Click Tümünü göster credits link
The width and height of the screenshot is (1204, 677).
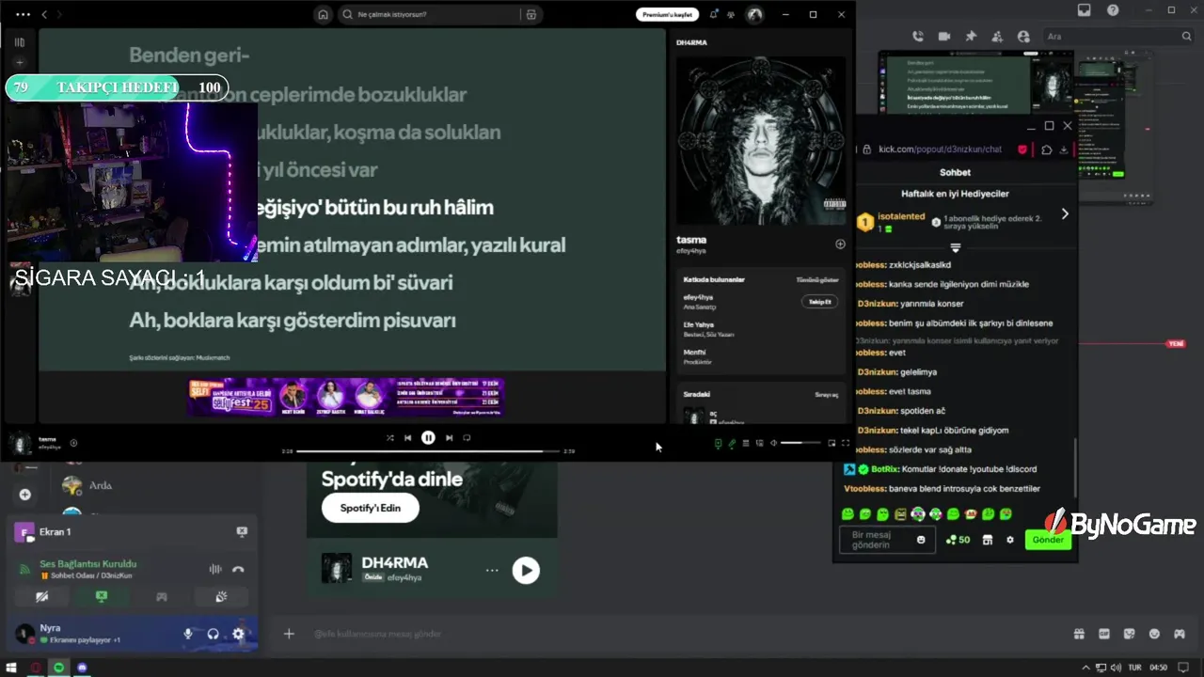(x=817, y=279)
